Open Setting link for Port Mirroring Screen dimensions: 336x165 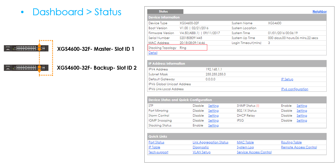pos(214,111)
